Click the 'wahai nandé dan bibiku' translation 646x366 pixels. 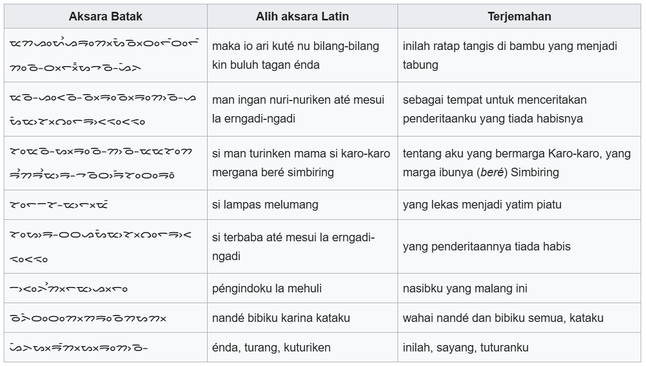(x=503, y=318)
